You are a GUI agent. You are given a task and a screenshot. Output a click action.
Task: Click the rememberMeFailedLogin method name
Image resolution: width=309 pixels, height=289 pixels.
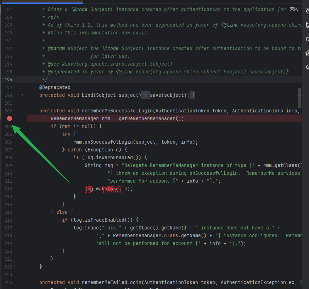(x=112, y=283)
